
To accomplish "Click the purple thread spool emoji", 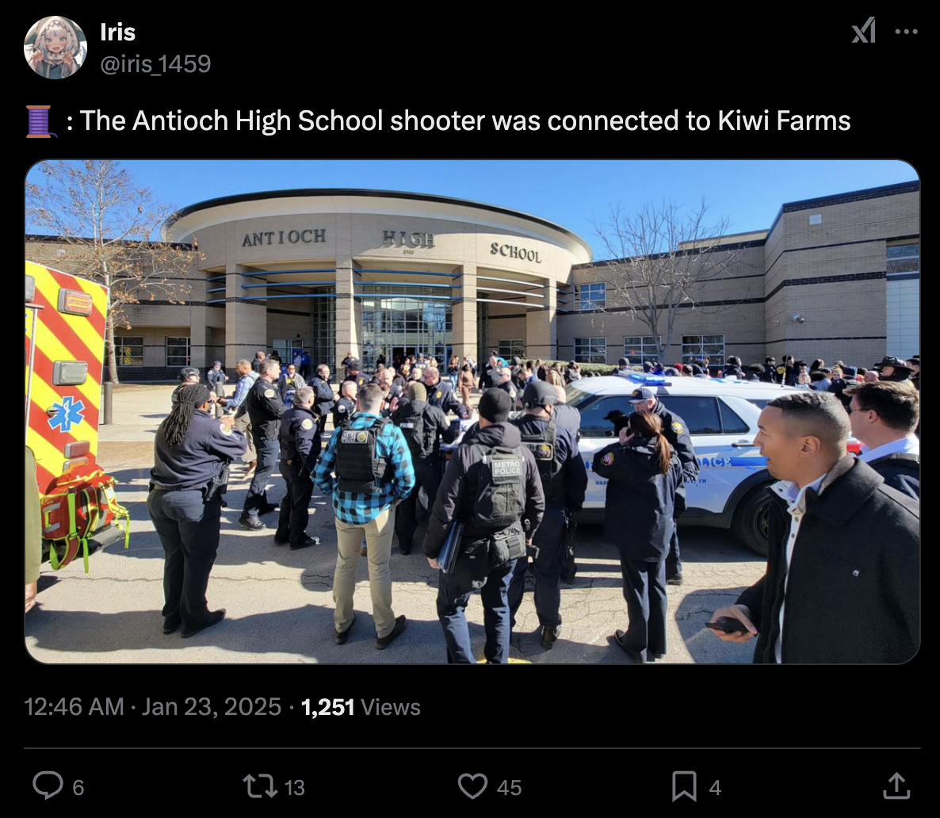I will pyautogui.click(x=40, y=121).
